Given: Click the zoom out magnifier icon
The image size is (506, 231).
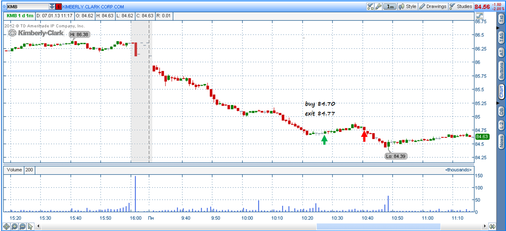Looking at the screenshot, I should 22,226.
